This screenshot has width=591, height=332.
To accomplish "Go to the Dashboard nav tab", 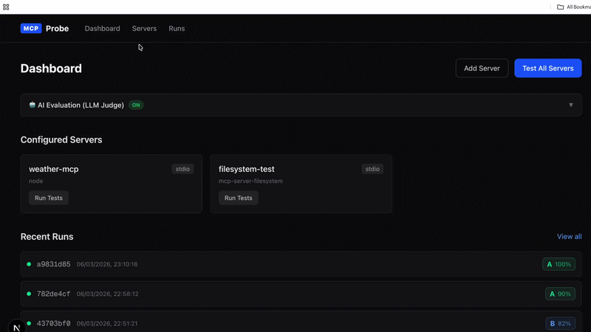I will (x=102, y=29).
